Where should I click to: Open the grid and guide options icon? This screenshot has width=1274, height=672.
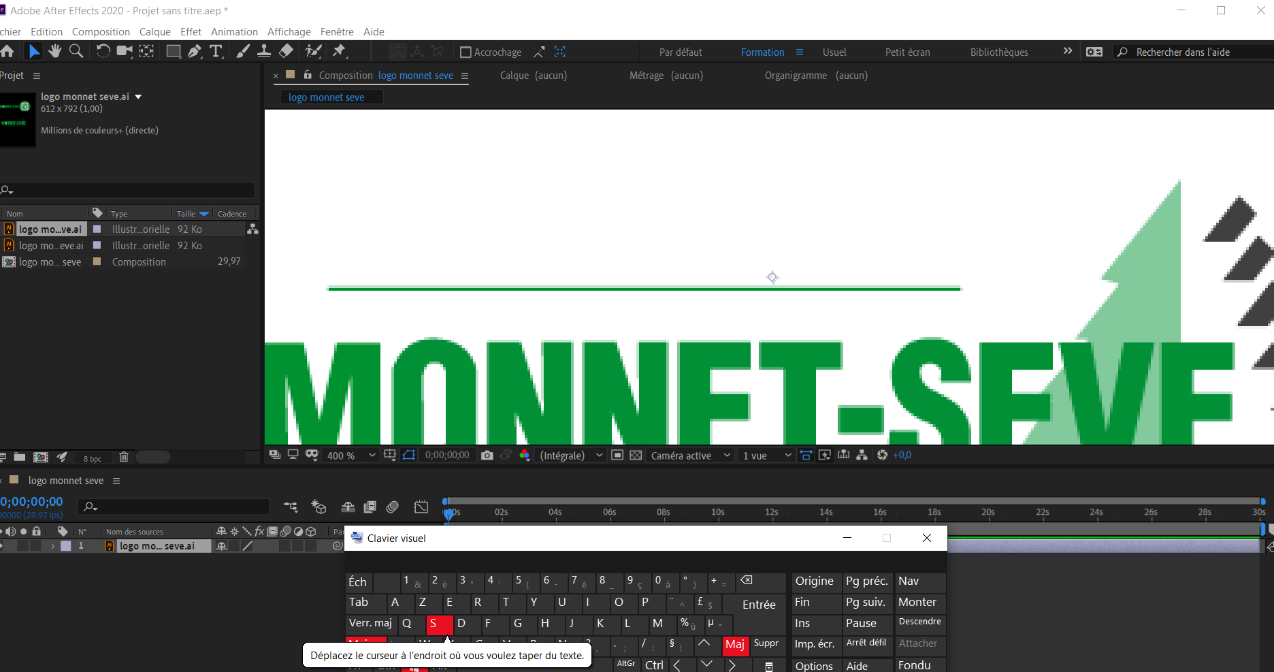coord(390,455)
